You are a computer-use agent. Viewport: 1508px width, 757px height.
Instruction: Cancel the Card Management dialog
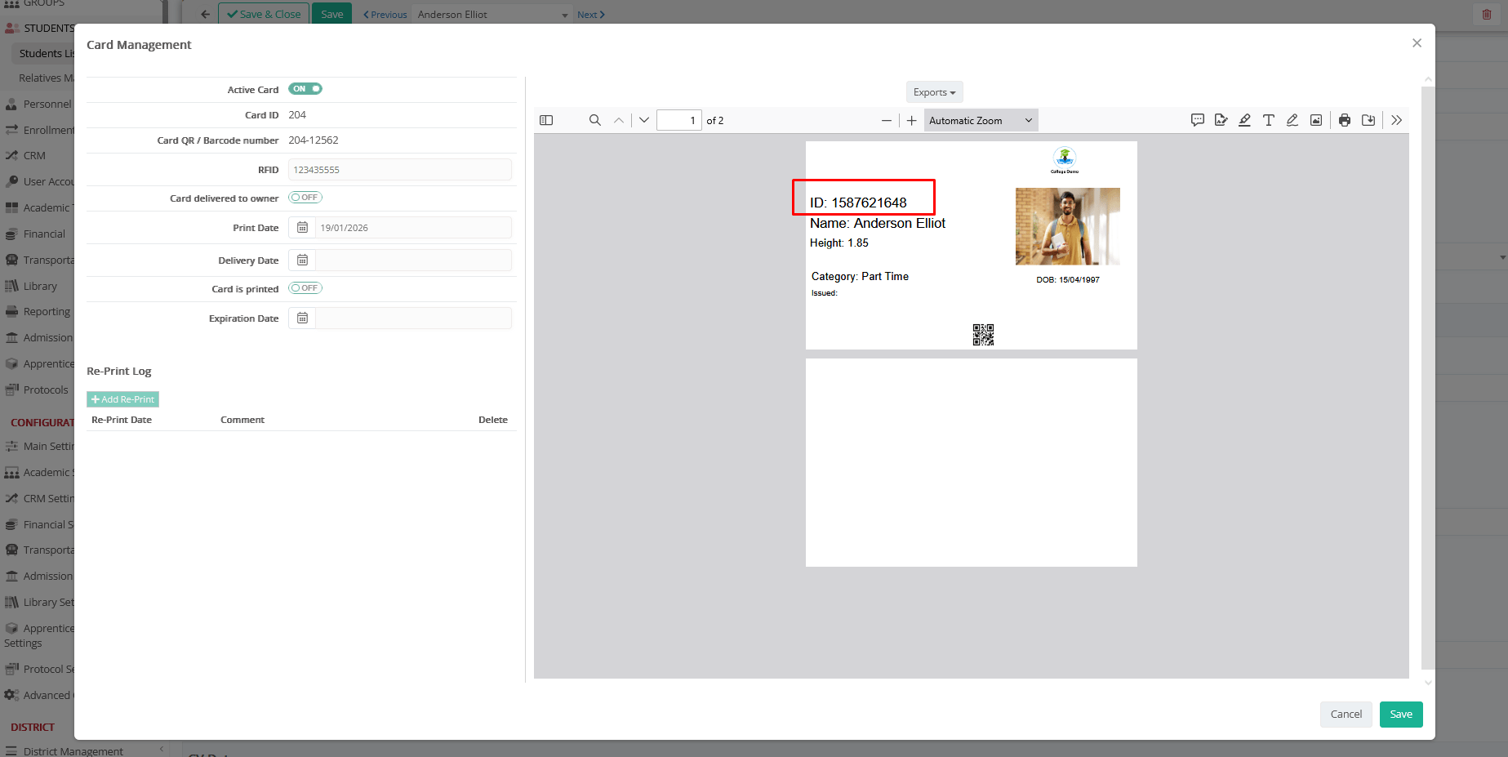point(1346,714)
